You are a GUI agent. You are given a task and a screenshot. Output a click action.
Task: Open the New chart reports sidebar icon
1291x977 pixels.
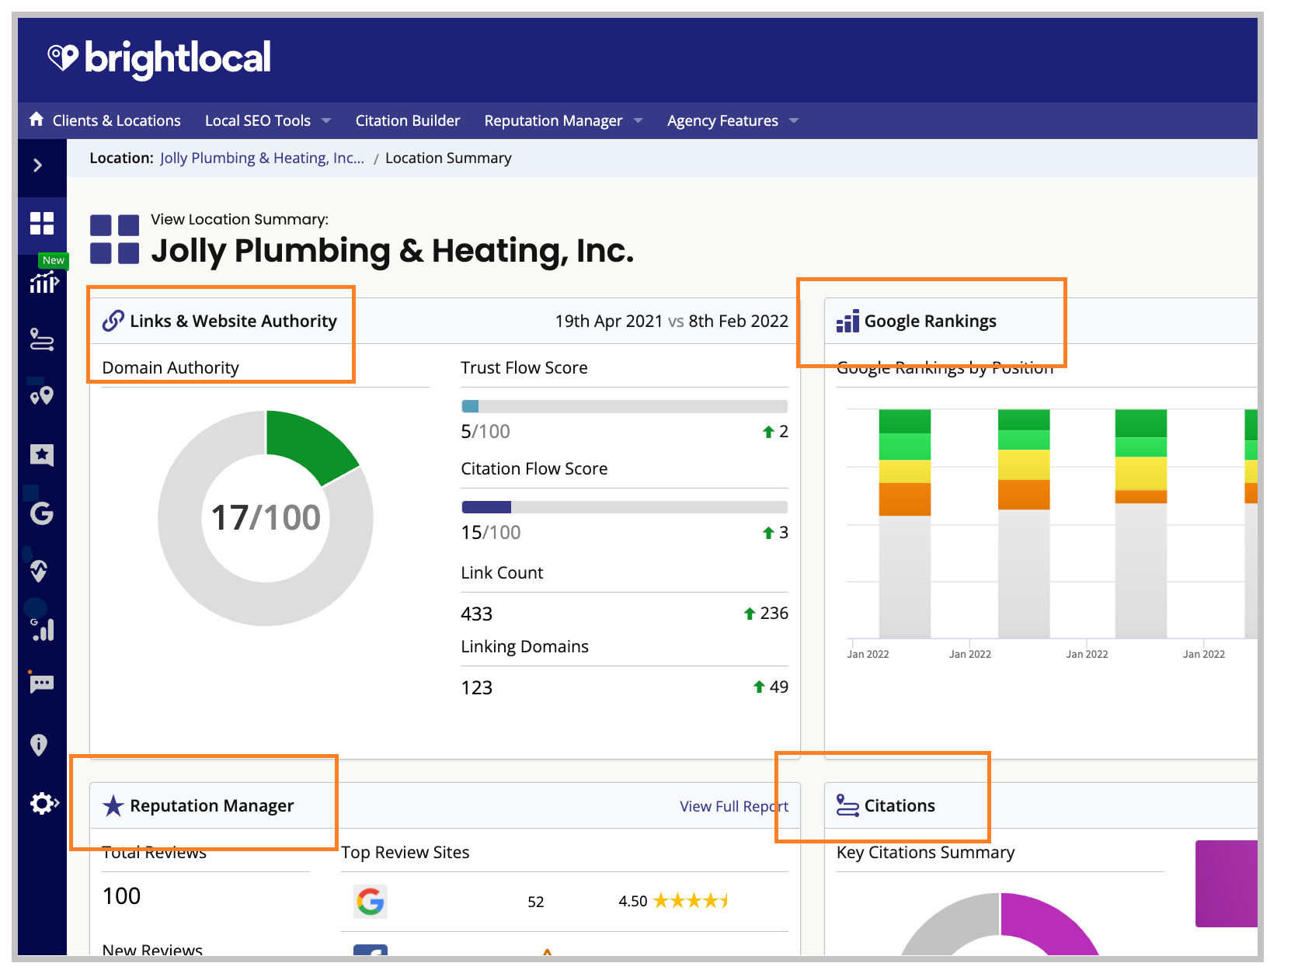tap(44, 283)
